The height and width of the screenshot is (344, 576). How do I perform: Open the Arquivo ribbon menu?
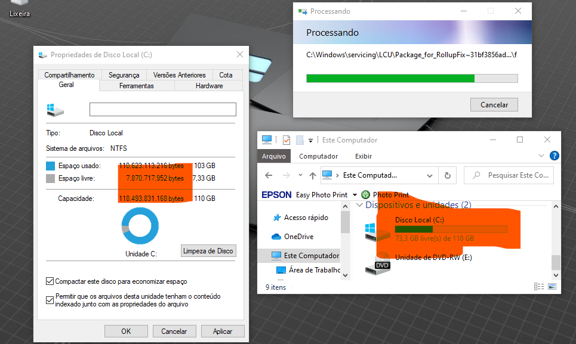pyautogui.click(x=273, y=156)
